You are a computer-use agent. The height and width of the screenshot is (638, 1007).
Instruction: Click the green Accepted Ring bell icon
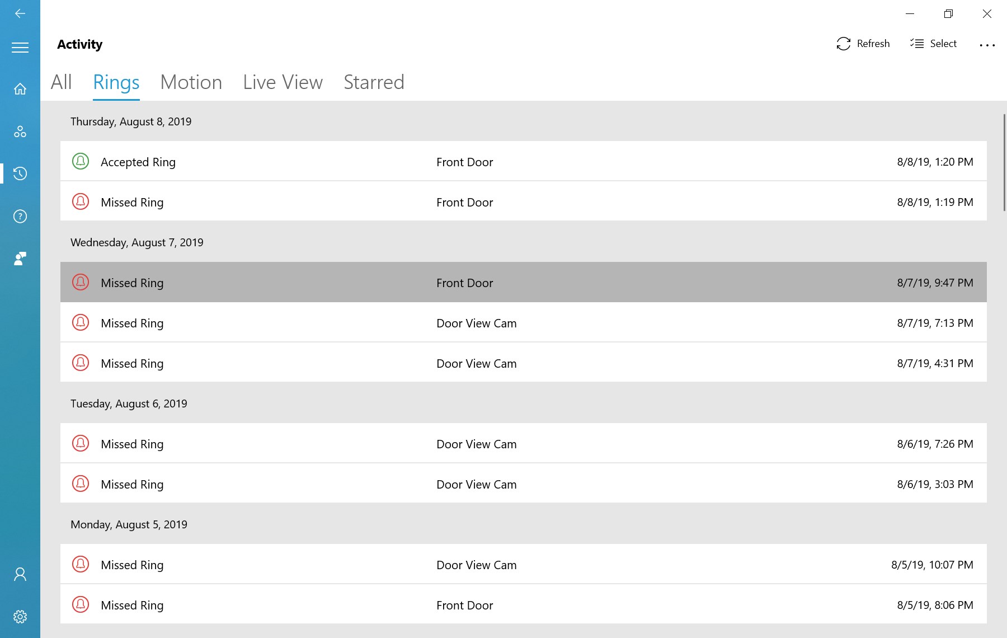(81, 161)
